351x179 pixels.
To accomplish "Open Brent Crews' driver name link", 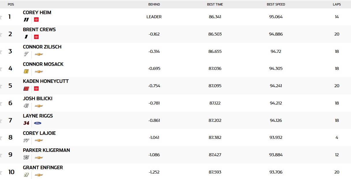I will pyautogui.click(x=39, y=29).
